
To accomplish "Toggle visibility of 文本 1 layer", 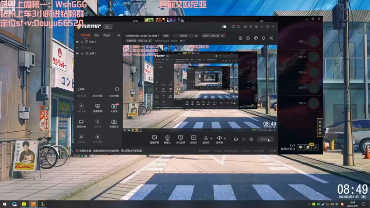I will pos(77,42).
